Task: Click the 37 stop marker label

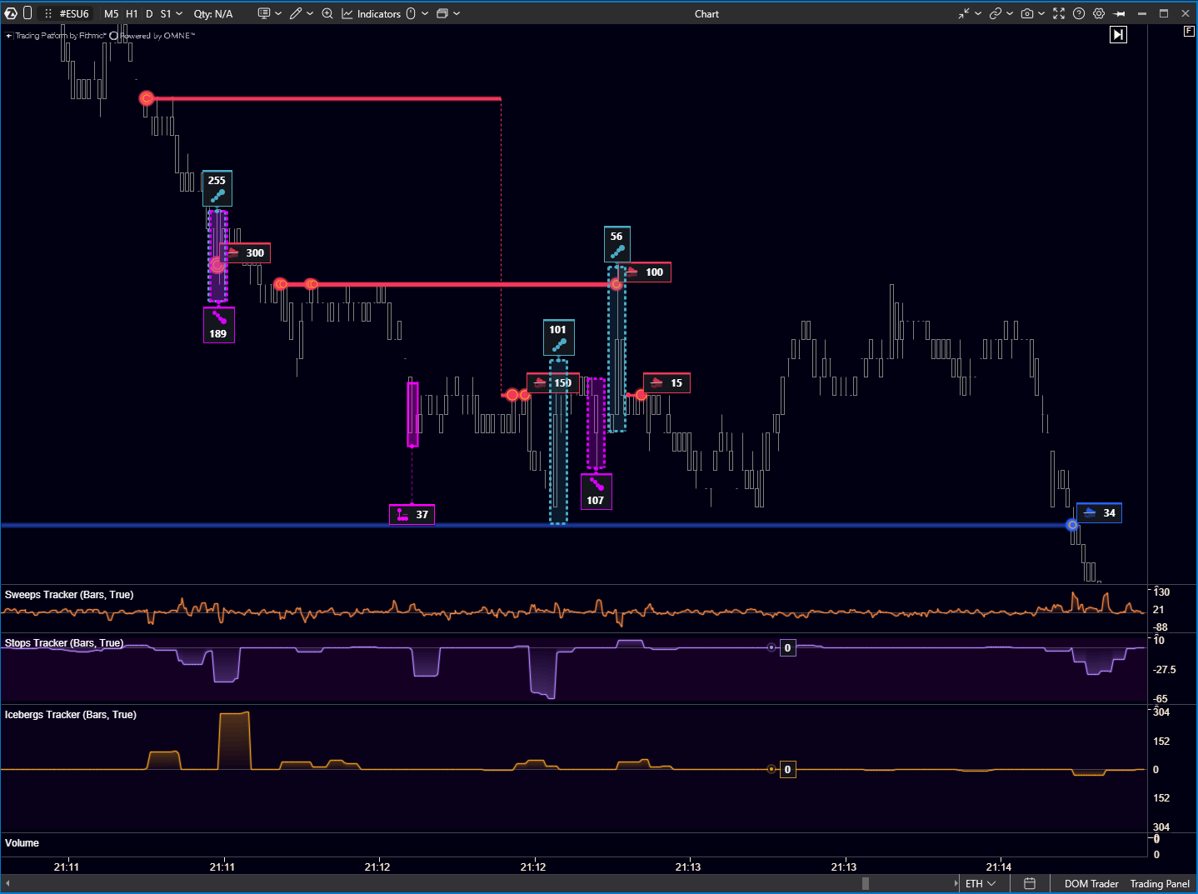Action: [412, 514]
